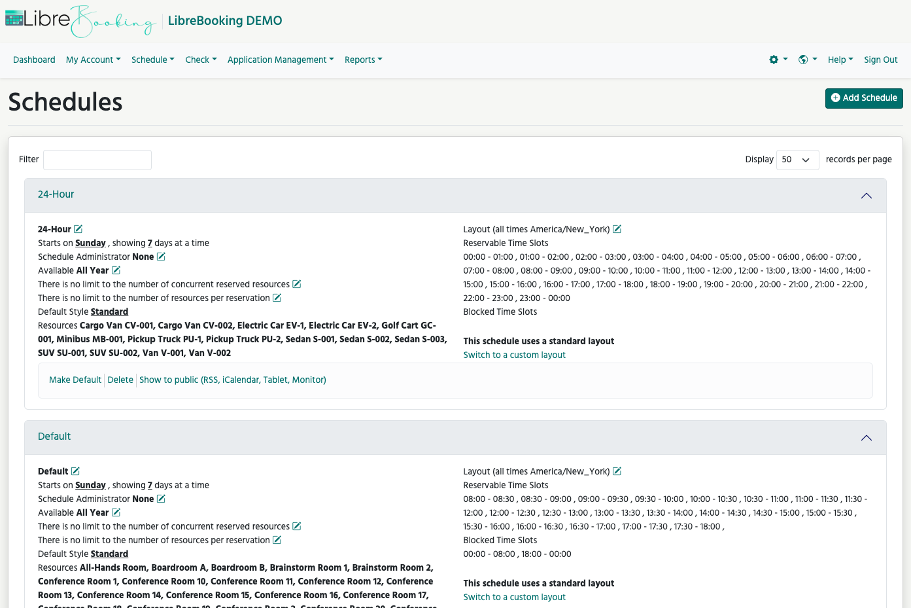The image size is (911, 608).
Task: Open the My Account menu
Action: (94, 60)
